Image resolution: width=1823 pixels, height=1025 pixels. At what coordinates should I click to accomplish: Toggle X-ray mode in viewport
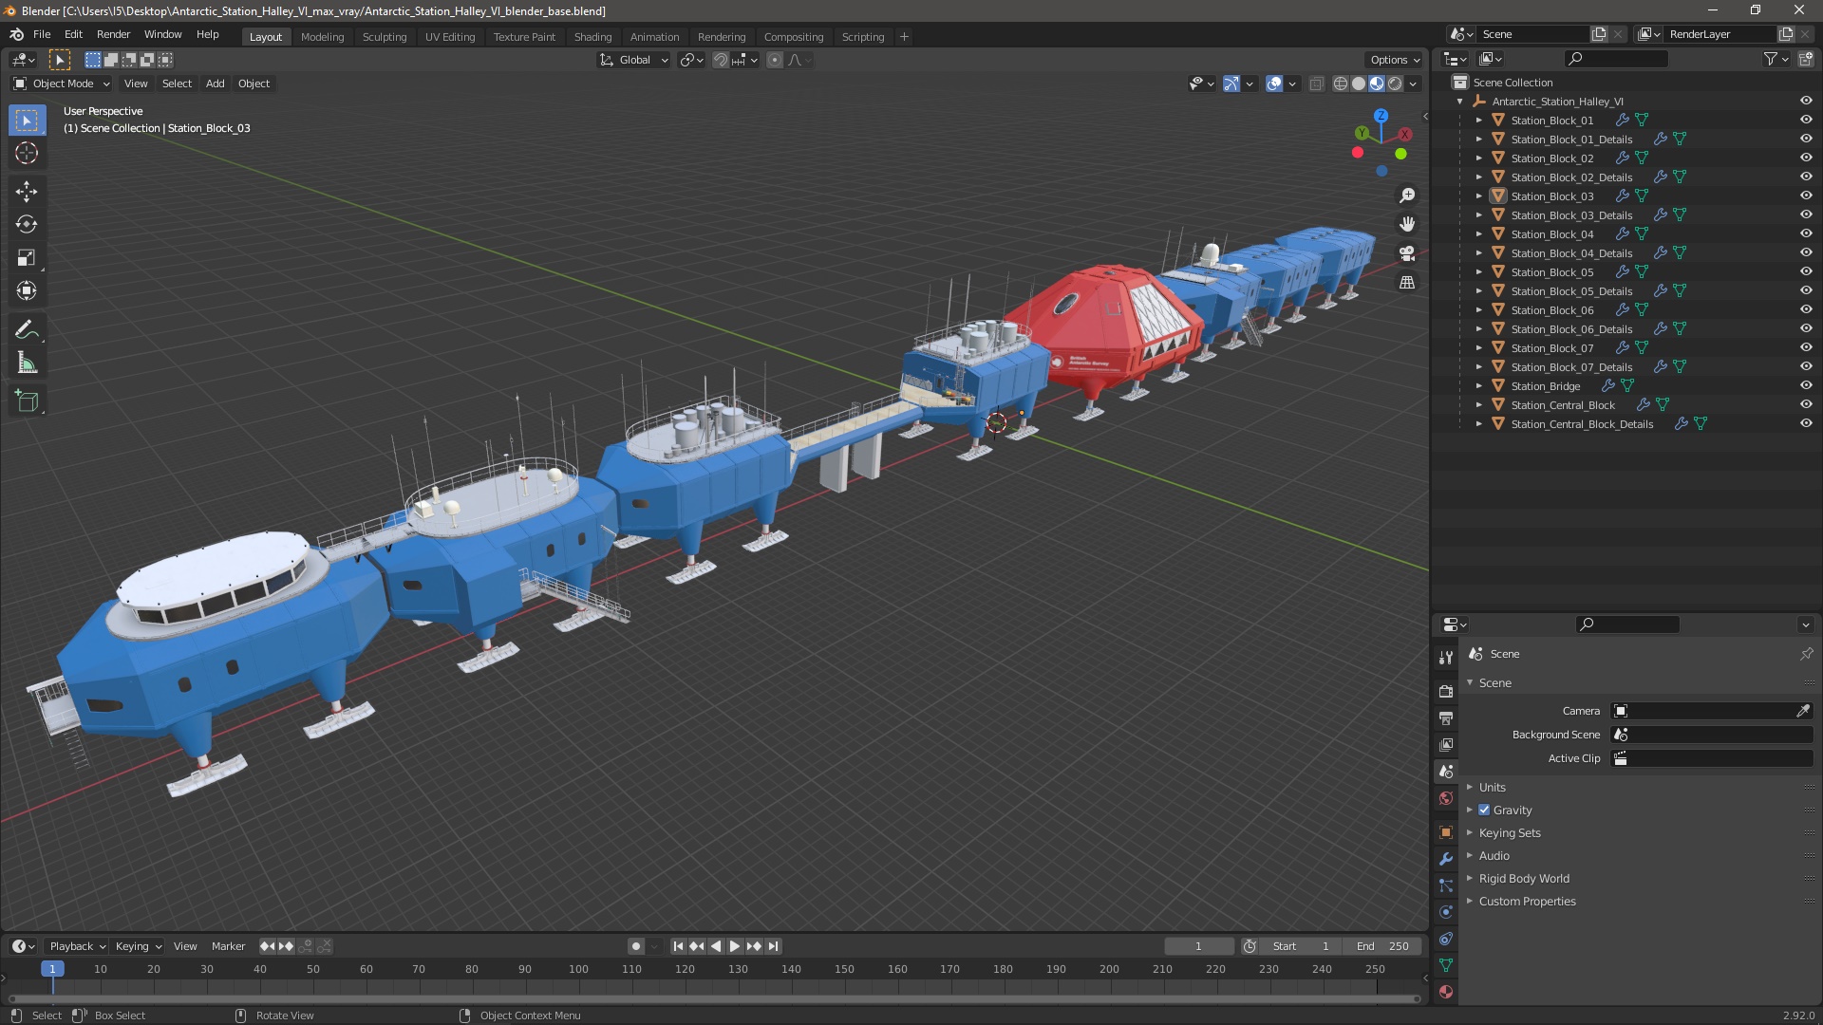coord(1316,84)
